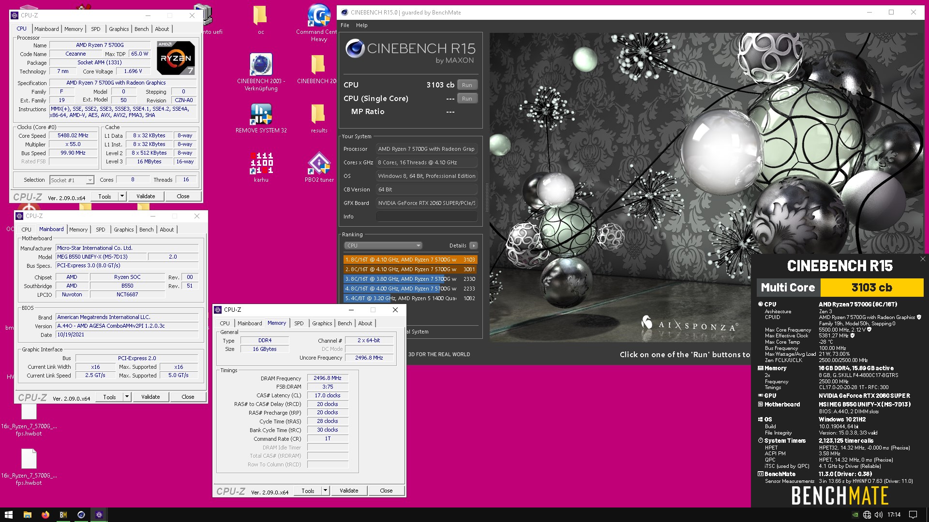Run the multi-core CPU benchmark
Image resolution: width=929 pixels, height=522 pixels.
(466, 85)
